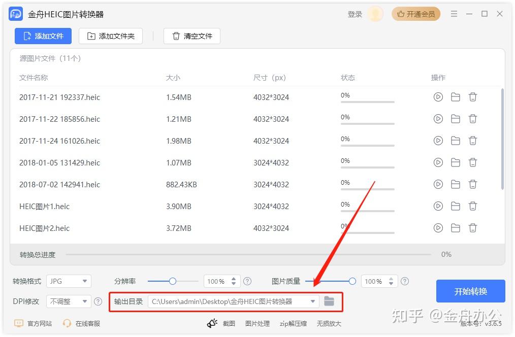The width and height of the screenshot is (515, 337).
Task: Click the 添加文件 button
Action: click(x=43, y=36)
